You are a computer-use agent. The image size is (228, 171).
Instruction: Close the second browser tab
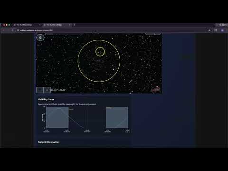[70, 25]
